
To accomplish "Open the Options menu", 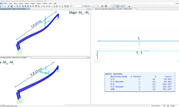I will (45, 4).
